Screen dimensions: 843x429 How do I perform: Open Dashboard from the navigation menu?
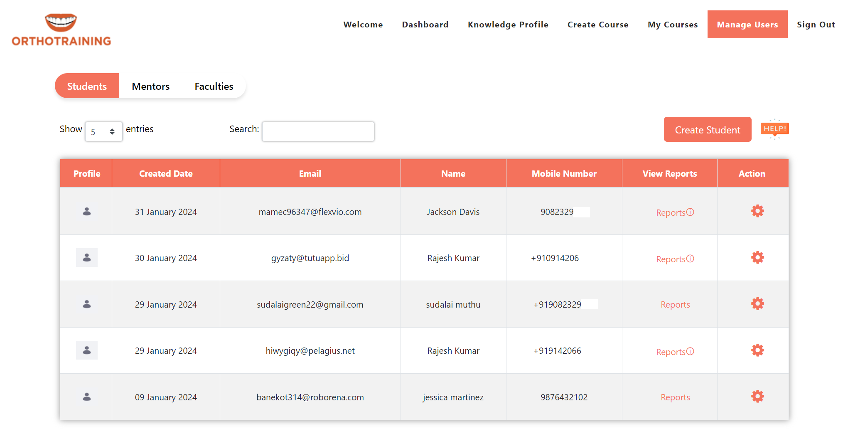click(x=425, y=25)
